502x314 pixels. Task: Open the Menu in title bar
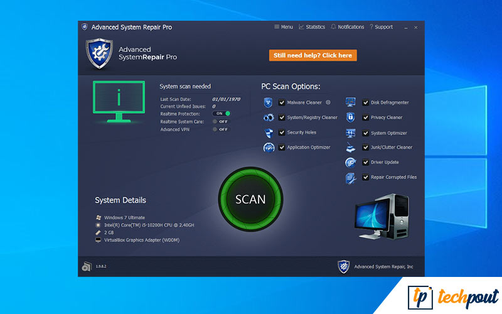click(284, 27)
